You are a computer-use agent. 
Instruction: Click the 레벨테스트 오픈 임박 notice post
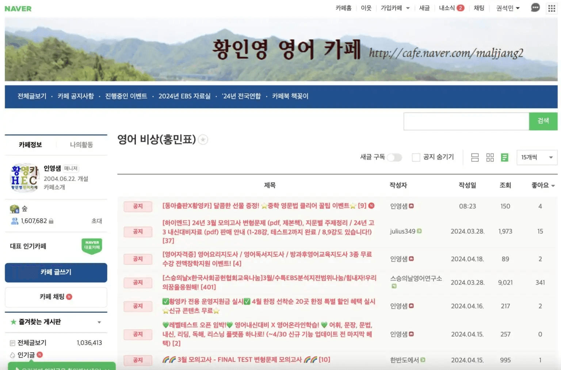click(x=267, y=334)
